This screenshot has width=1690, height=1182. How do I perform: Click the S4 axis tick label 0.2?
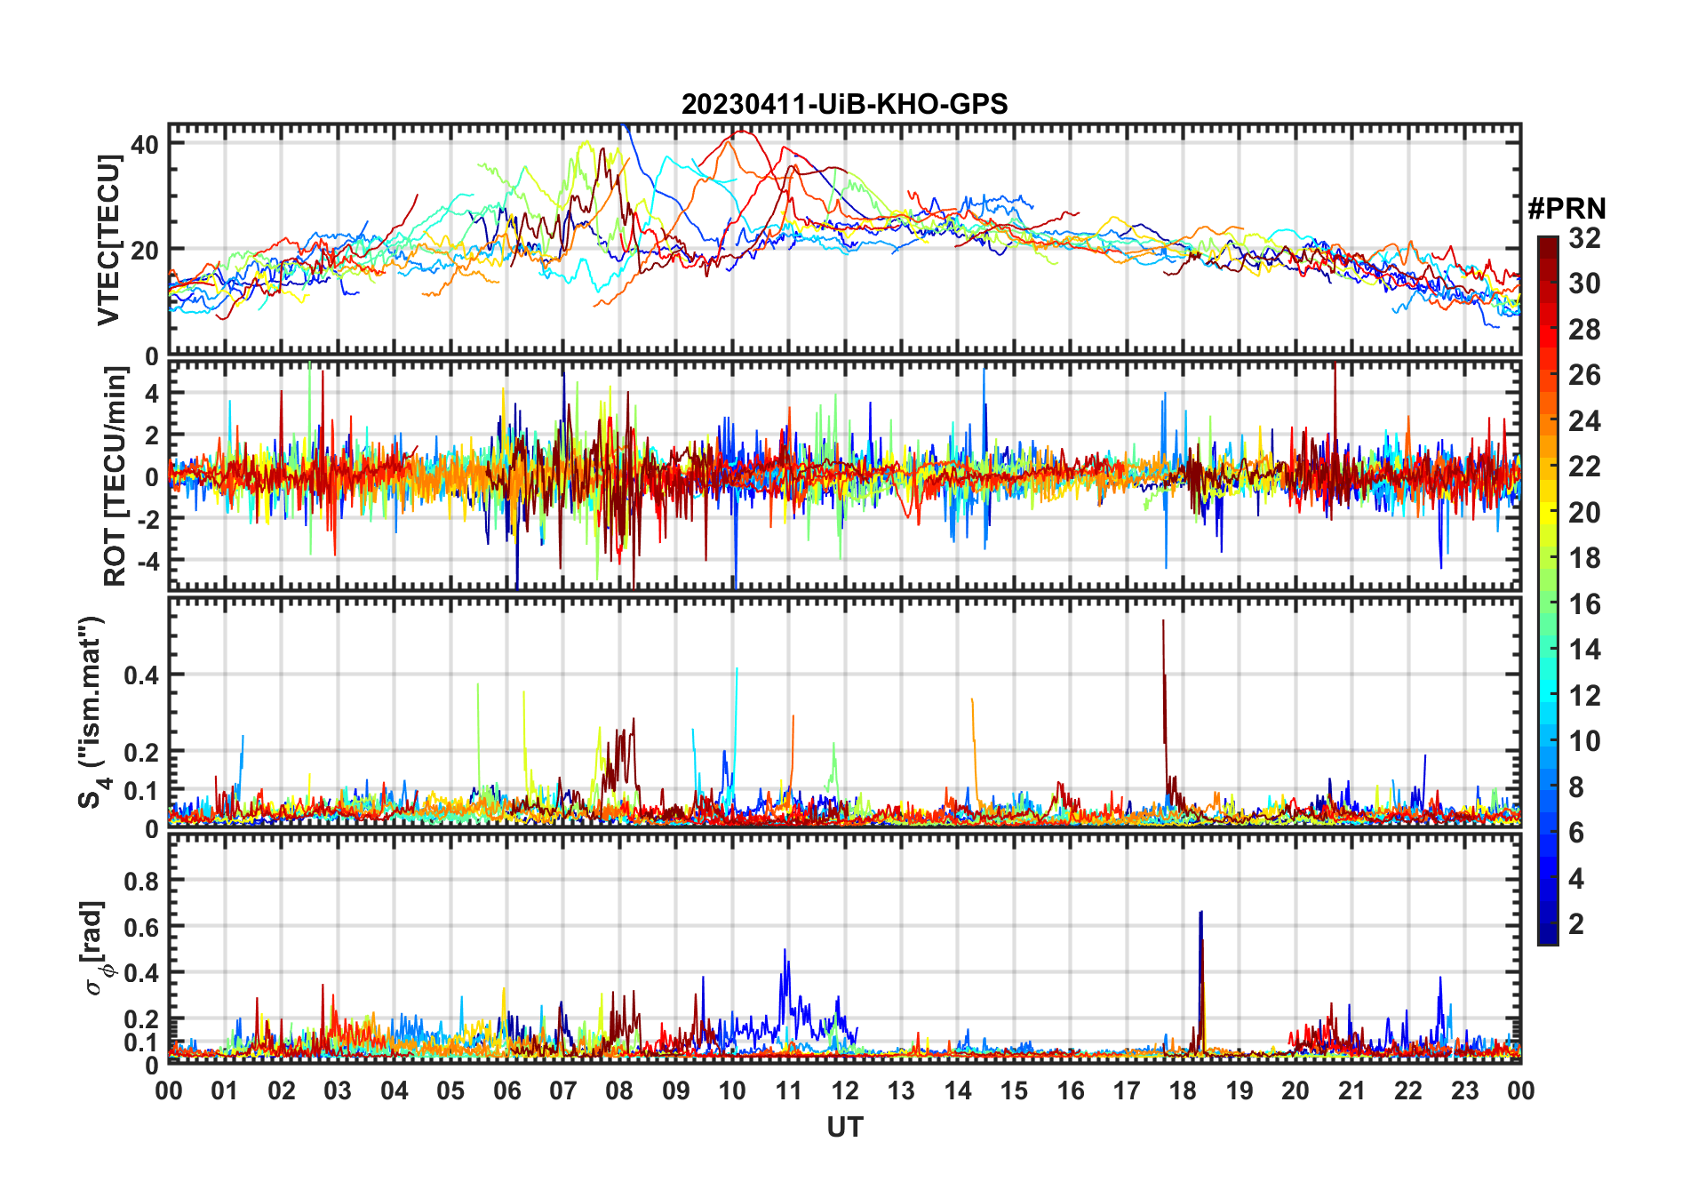[140, 752]
